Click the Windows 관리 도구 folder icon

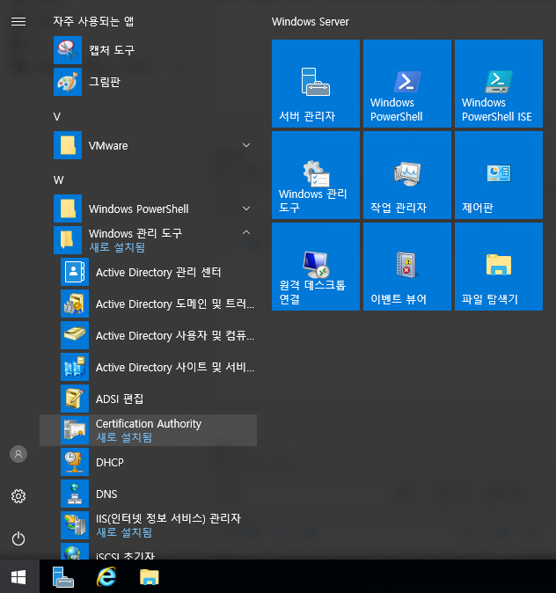68,240
